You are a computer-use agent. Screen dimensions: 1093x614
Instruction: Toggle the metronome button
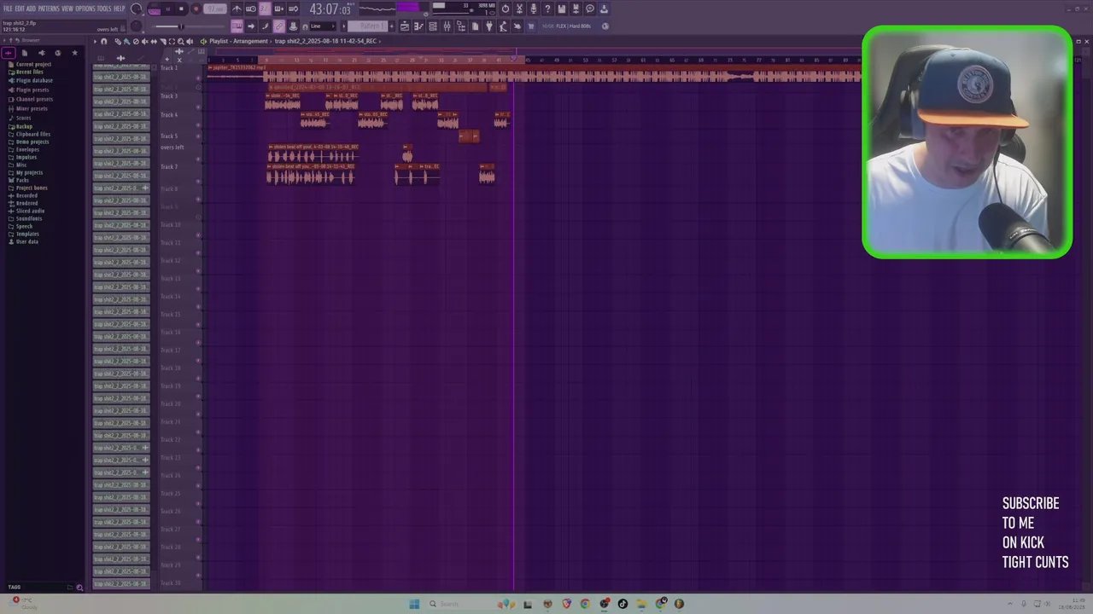click(237, 9)
